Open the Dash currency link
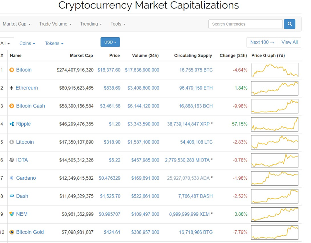 click(x=22, y=196)
